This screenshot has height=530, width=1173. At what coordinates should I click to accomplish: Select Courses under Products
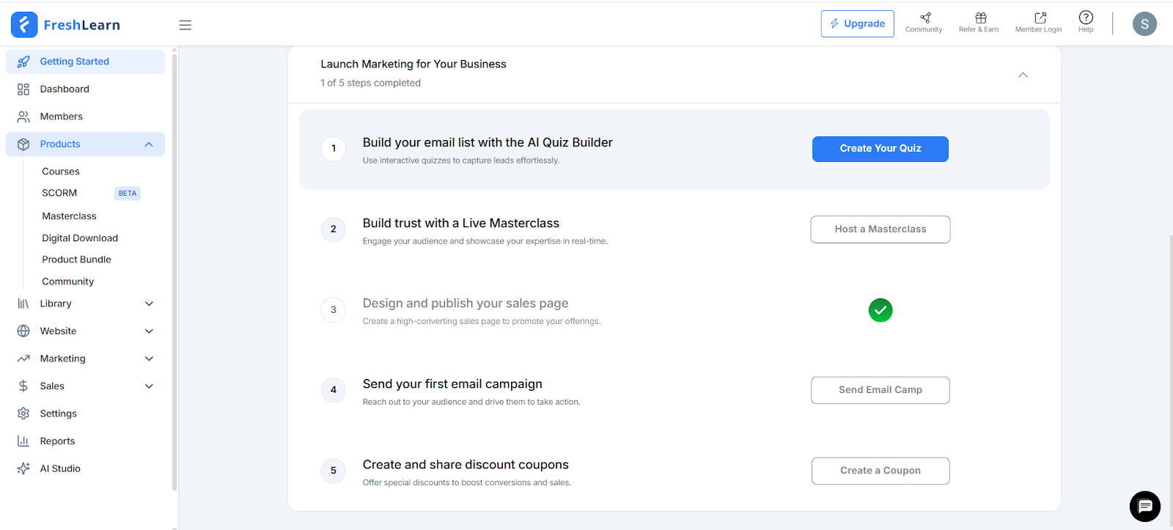point(61,172)
